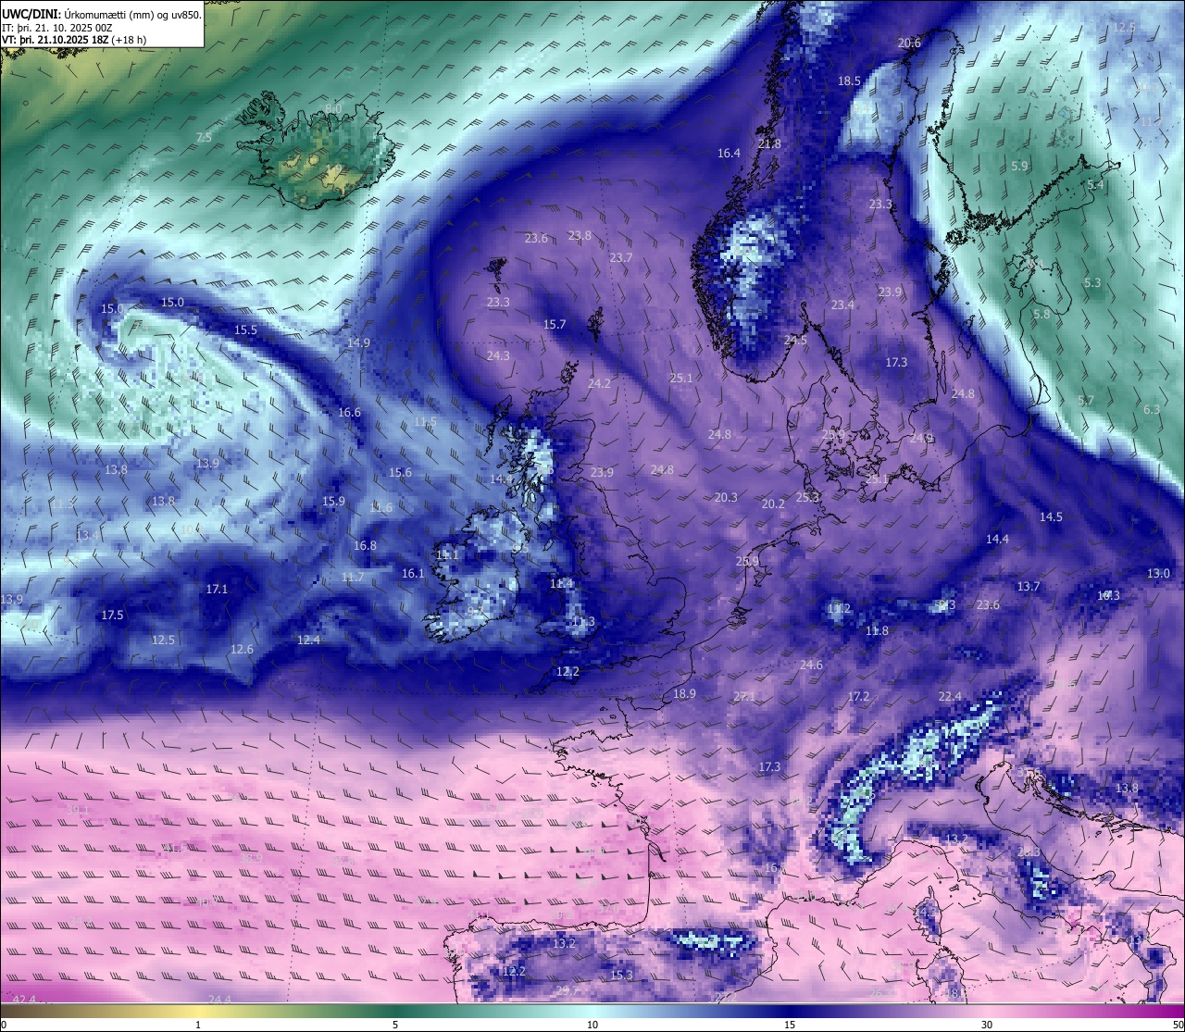Click the 6.3 value label
1185x1032 pixels.
click(1151, 409)
